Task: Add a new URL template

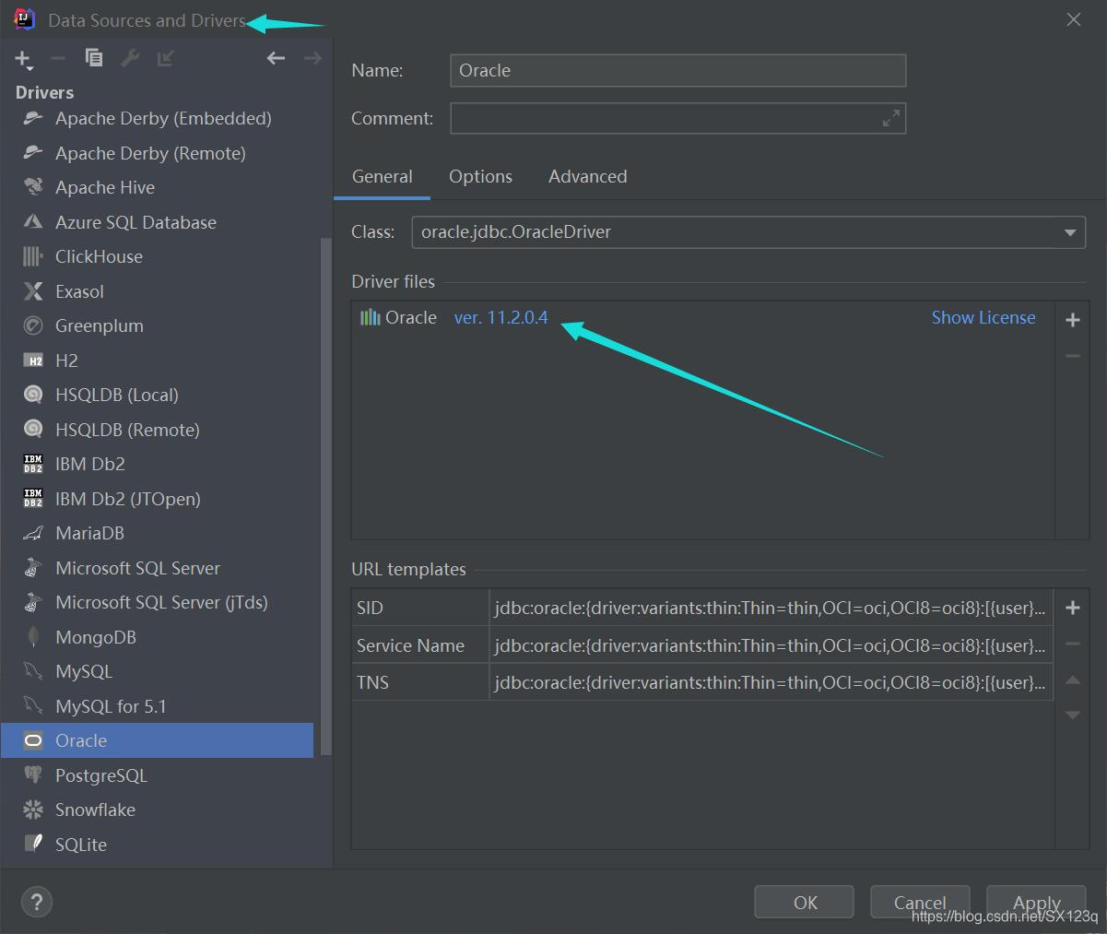Action: (x=1072, y=608)
